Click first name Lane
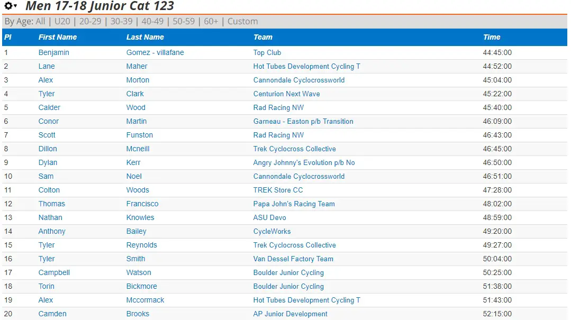Viewport: 571px width, 320px height. (47, 66)
